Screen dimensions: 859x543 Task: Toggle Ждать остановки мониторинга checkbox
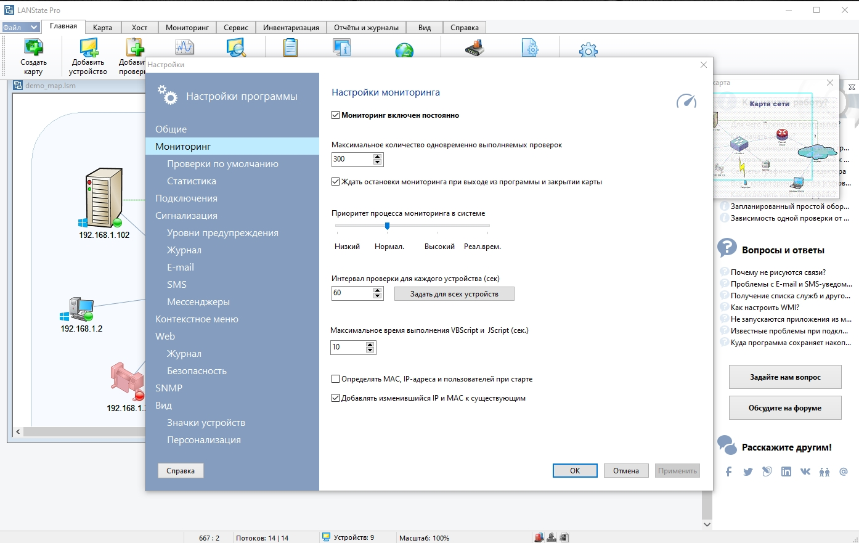(336, 182)
